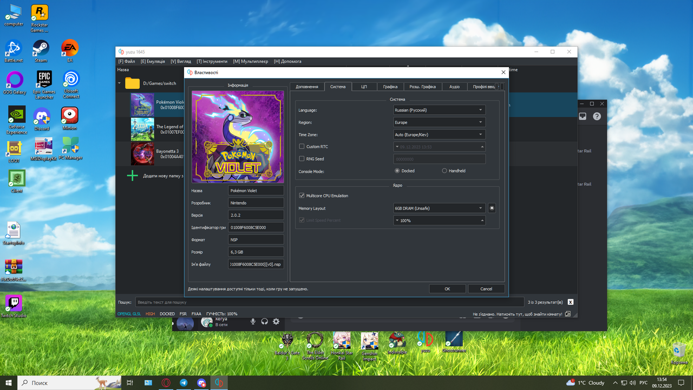Open Baldur's Gate 3 desktop icon

tap(287, 346)
